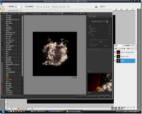This screenshot has height=114, width=142.
Task: Open the Monday Morning preset dropdown
Action: pyautogui.click(x=100, y=22)
